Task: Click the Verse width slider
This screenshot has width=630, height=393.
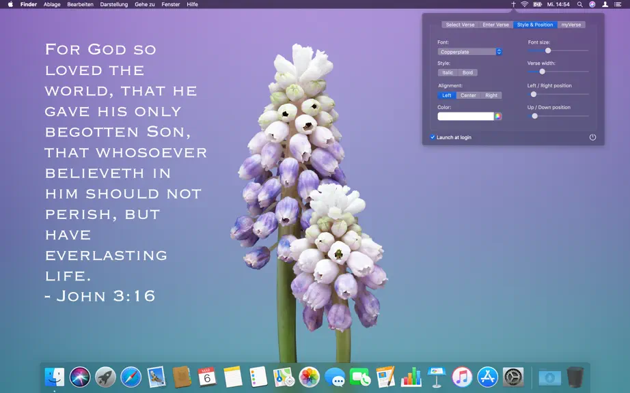Action: click(558, 72)
